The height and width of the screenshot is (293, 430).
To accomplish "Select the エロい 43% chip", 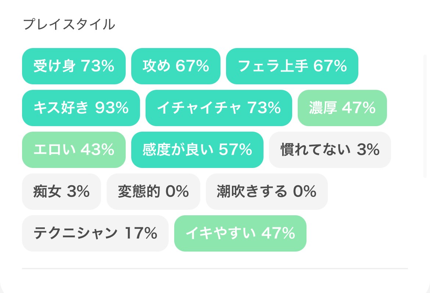I will point(74,150).
